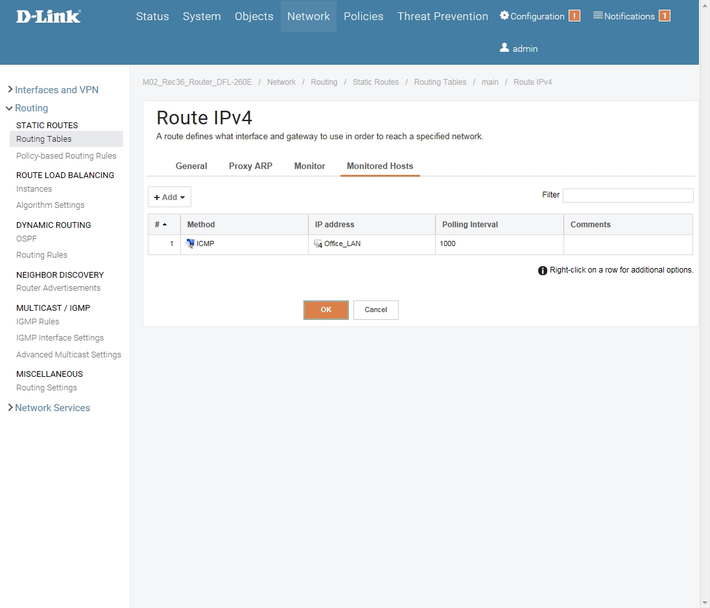
Task: Open the Configuration alert badge
Action: click(x=574, y=16)
